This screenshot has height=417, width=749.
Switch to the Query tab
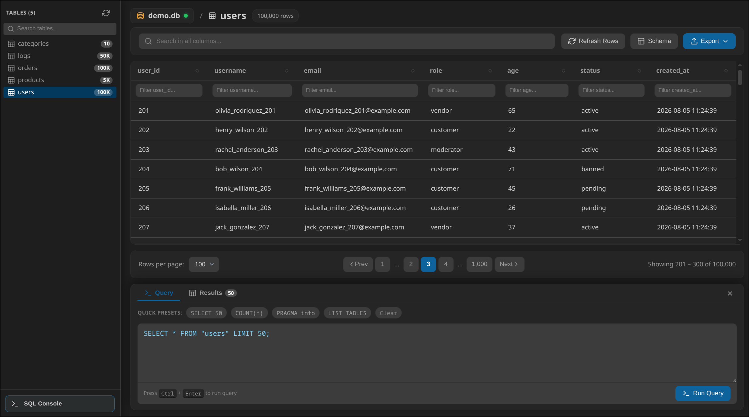point(159,293)
